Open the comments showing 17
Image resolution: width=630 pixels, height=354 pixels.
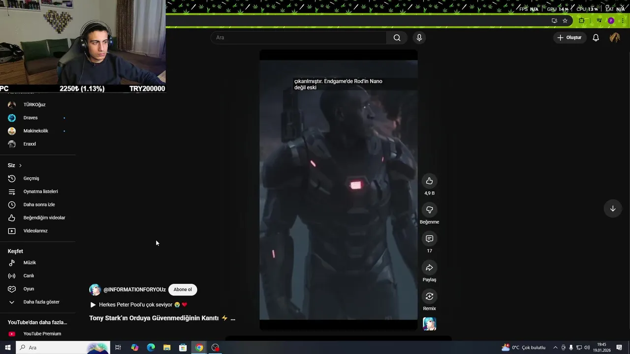click(429, 238)
